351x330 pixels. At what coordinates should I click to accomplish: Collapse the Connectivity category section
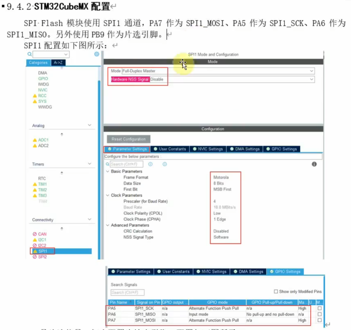click(x=90, y=219)
